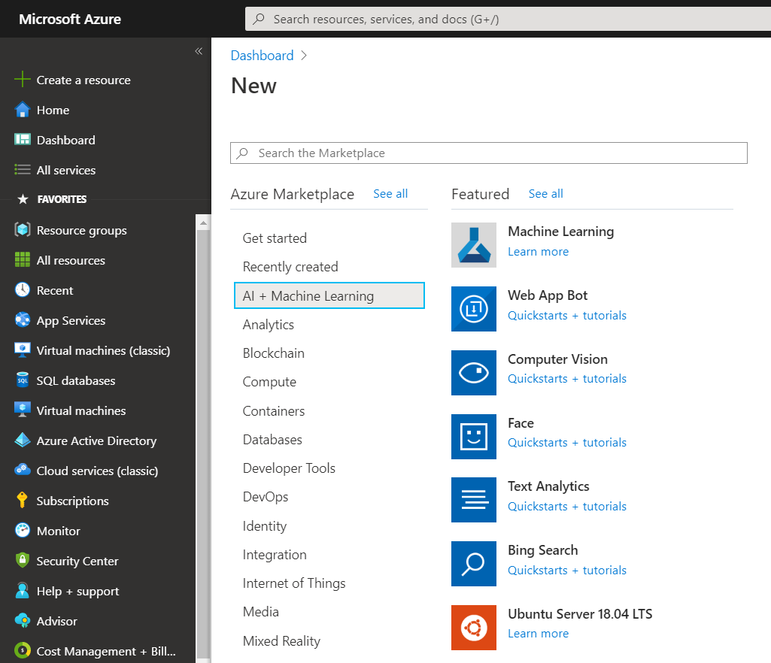
Task: Click the Search the Marketplace field
Action: (x=489, y=153)
